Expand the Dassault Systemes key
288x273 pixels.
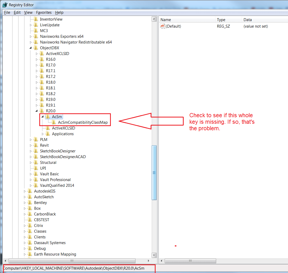25,243
